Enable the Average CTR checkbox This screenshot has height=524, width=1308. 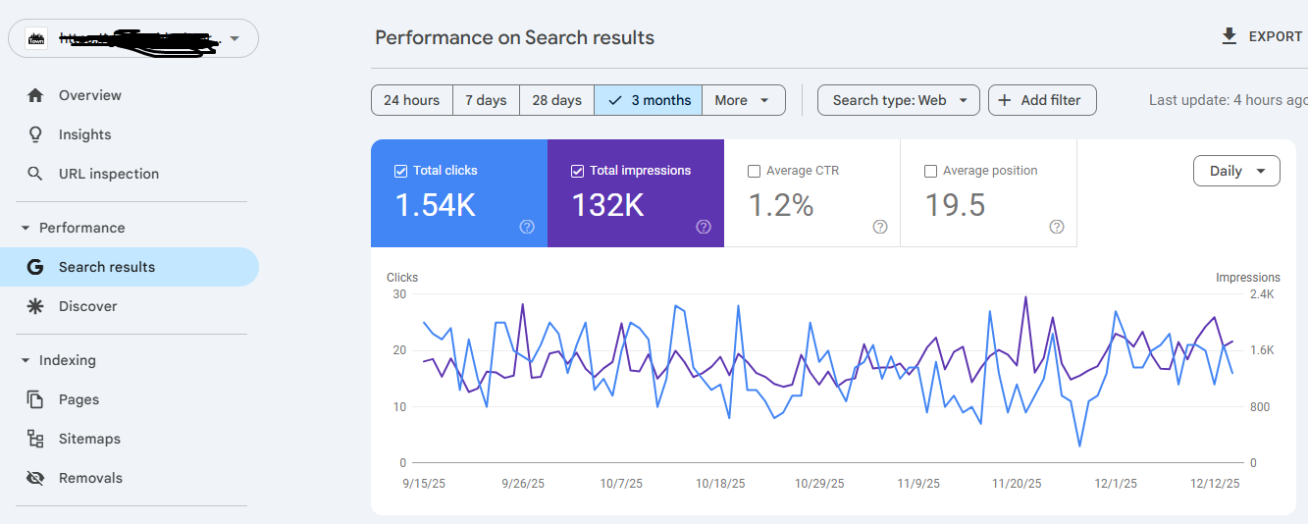pos(754,171)
